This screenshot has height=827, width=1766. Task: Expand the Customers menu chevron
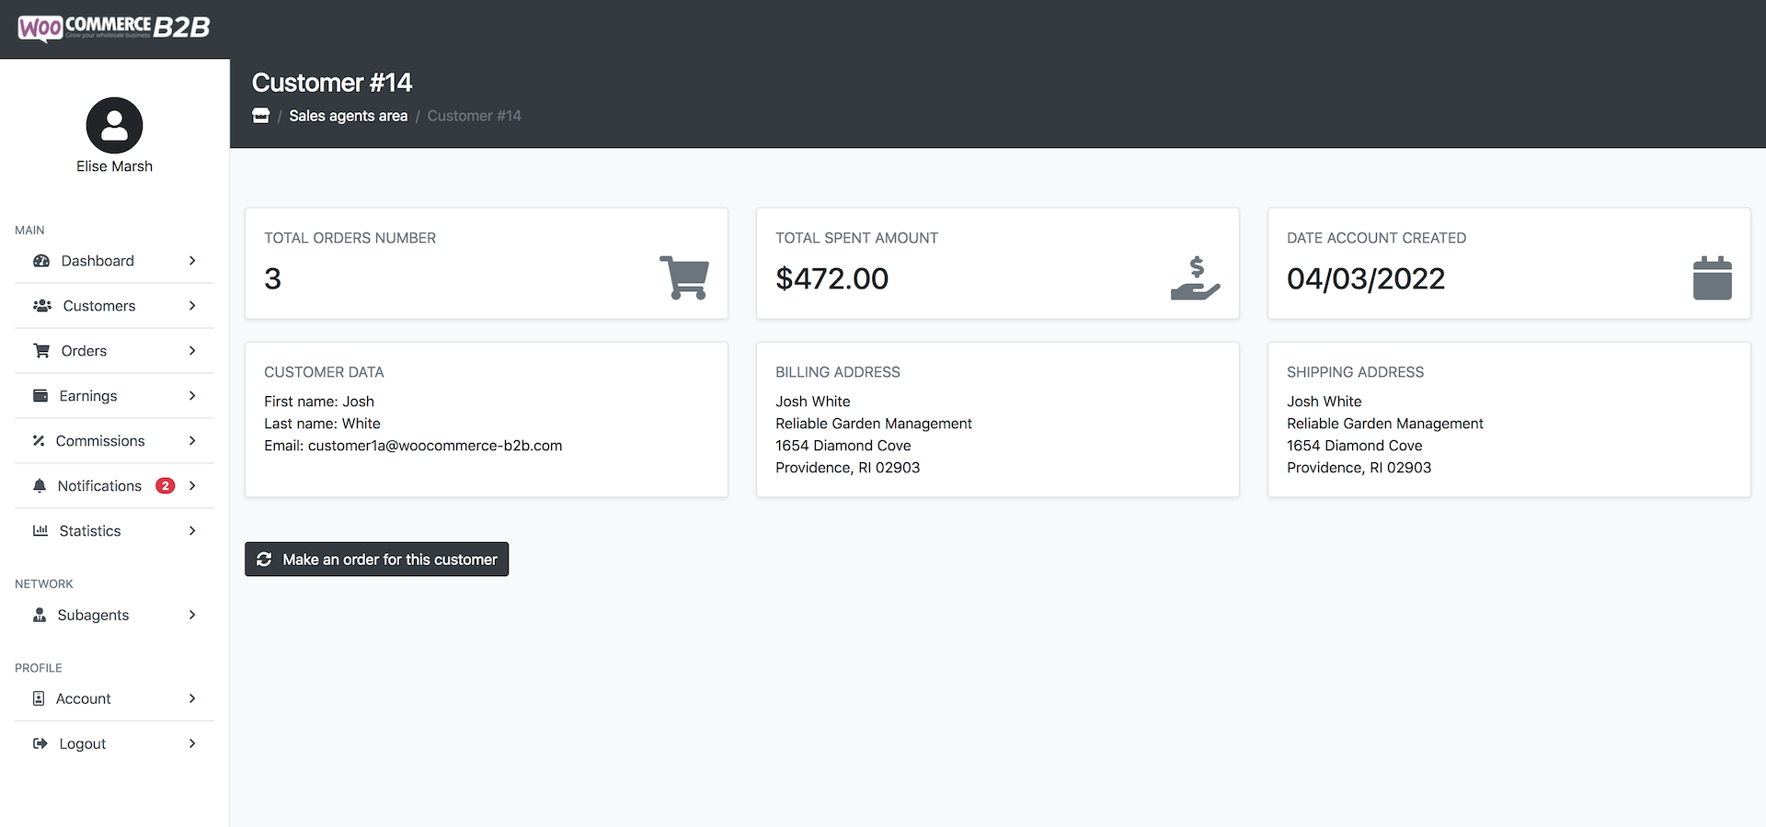tap(192, 306)
